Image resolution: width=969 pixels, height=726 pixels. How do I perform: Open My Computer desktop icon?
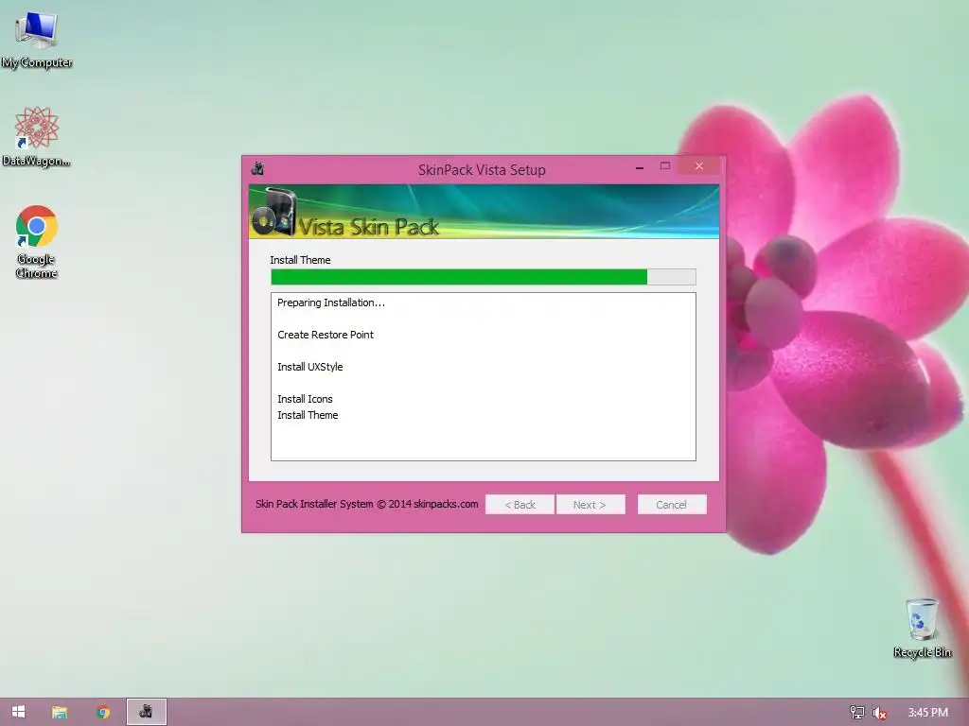click(x=37, y=39)
